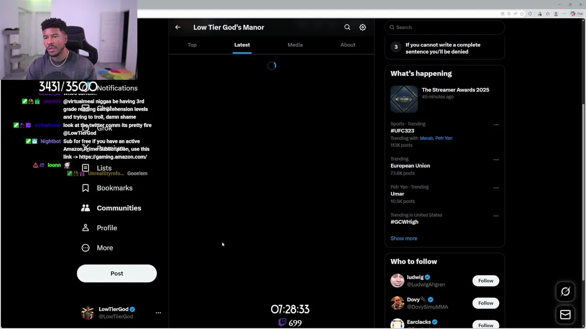
Task: Follow ludwig
Action: point(486,281)
